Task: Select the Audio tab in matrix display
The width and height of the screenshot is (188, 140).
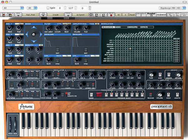Action: (x=121, y=27)
